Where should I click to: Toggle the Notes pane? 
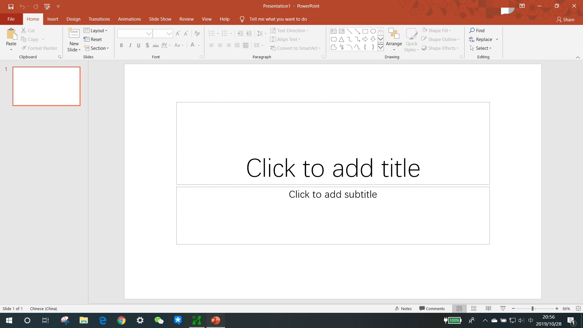tap(403, 309)
